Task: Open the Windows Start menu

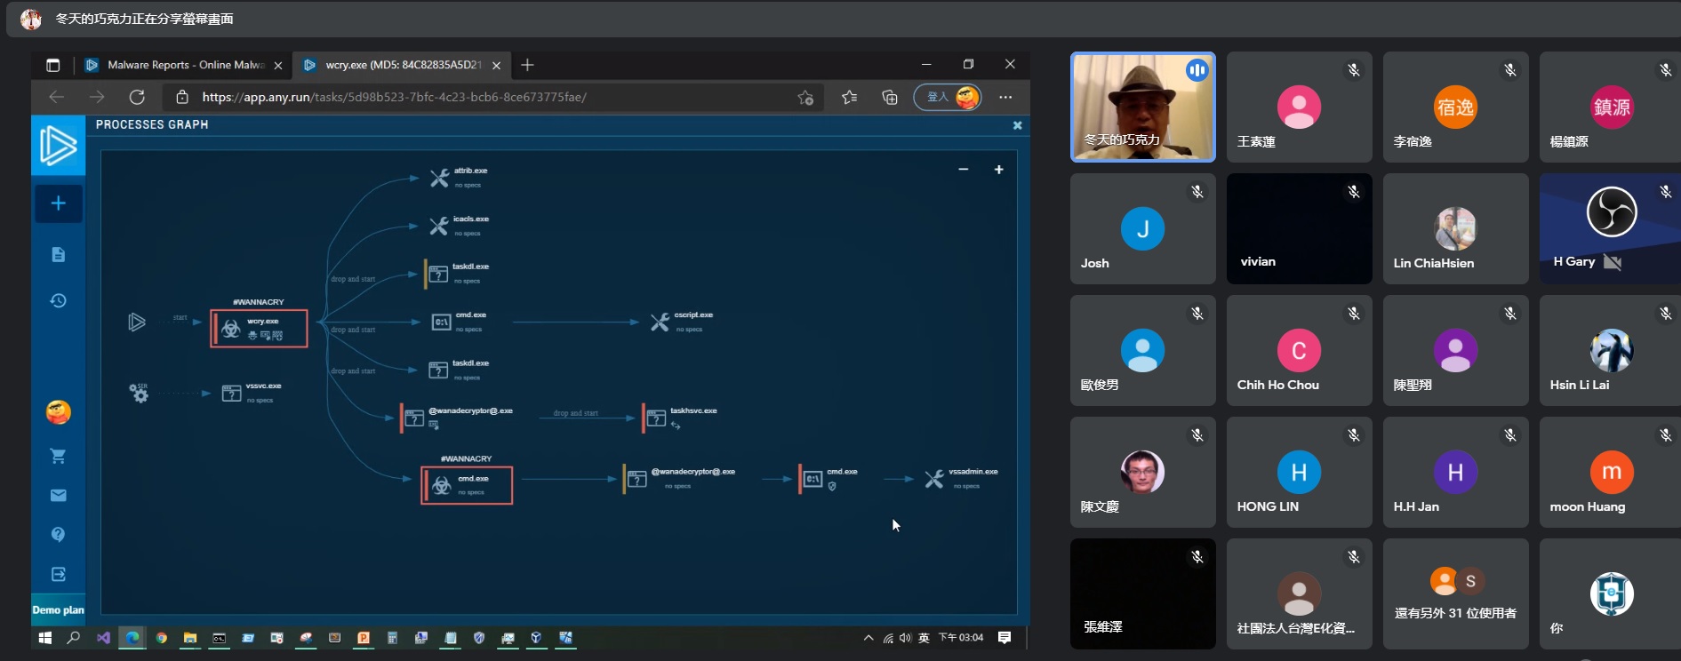Action: tap(45, 637)
